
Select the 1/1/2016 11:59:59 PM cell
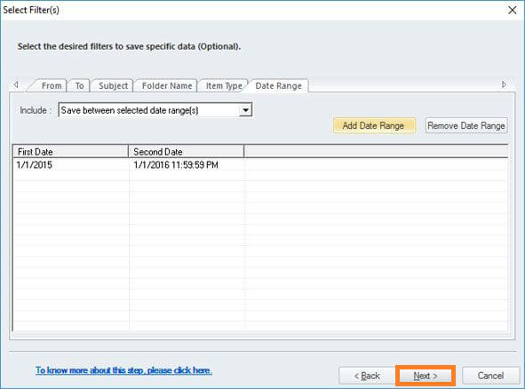coord(176,164)
